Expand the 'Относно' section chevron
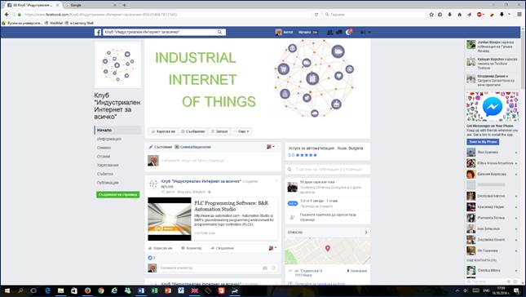 366,233
